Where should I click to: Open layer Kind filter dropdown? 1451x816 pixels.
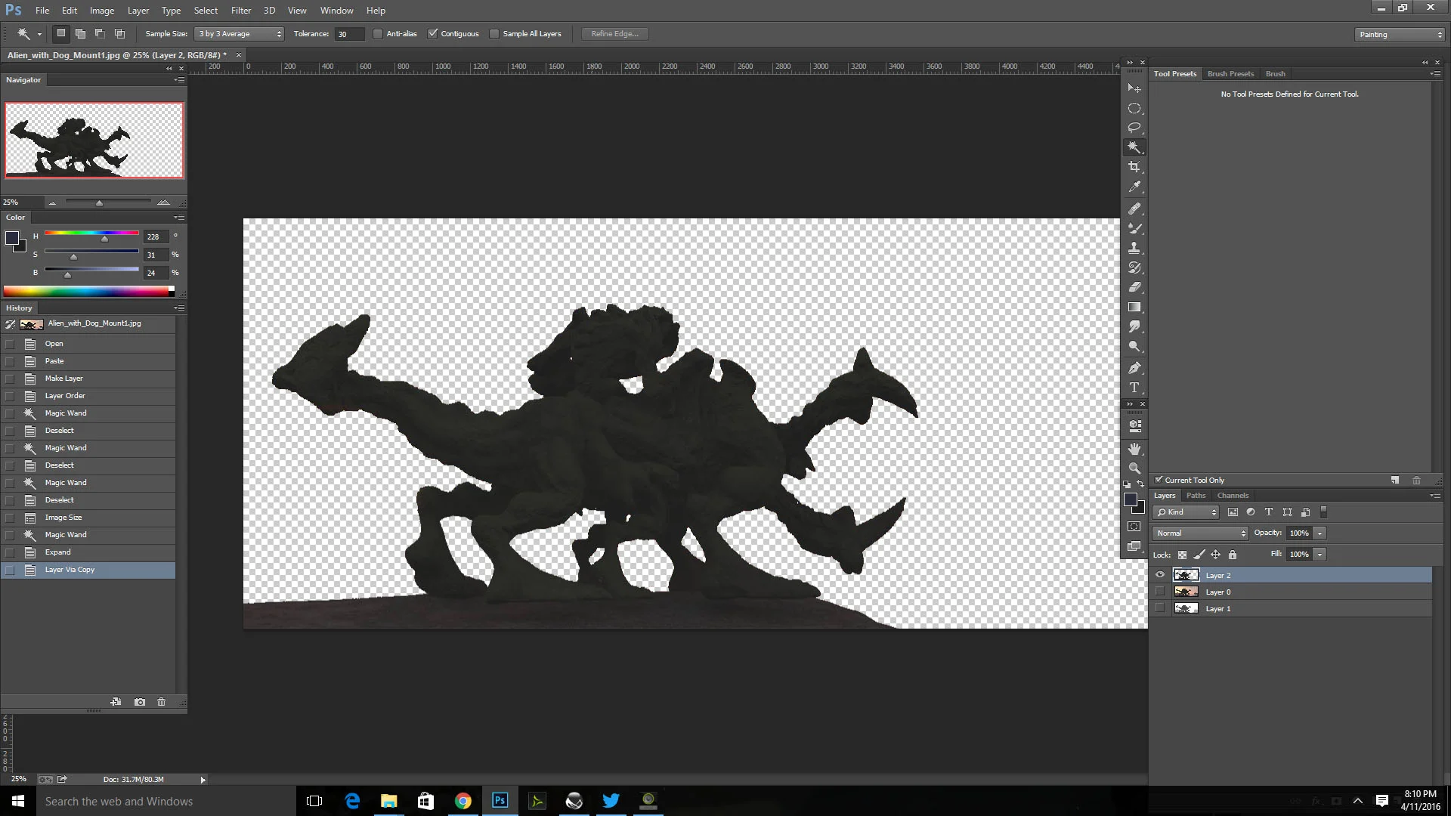point(1186,512)
